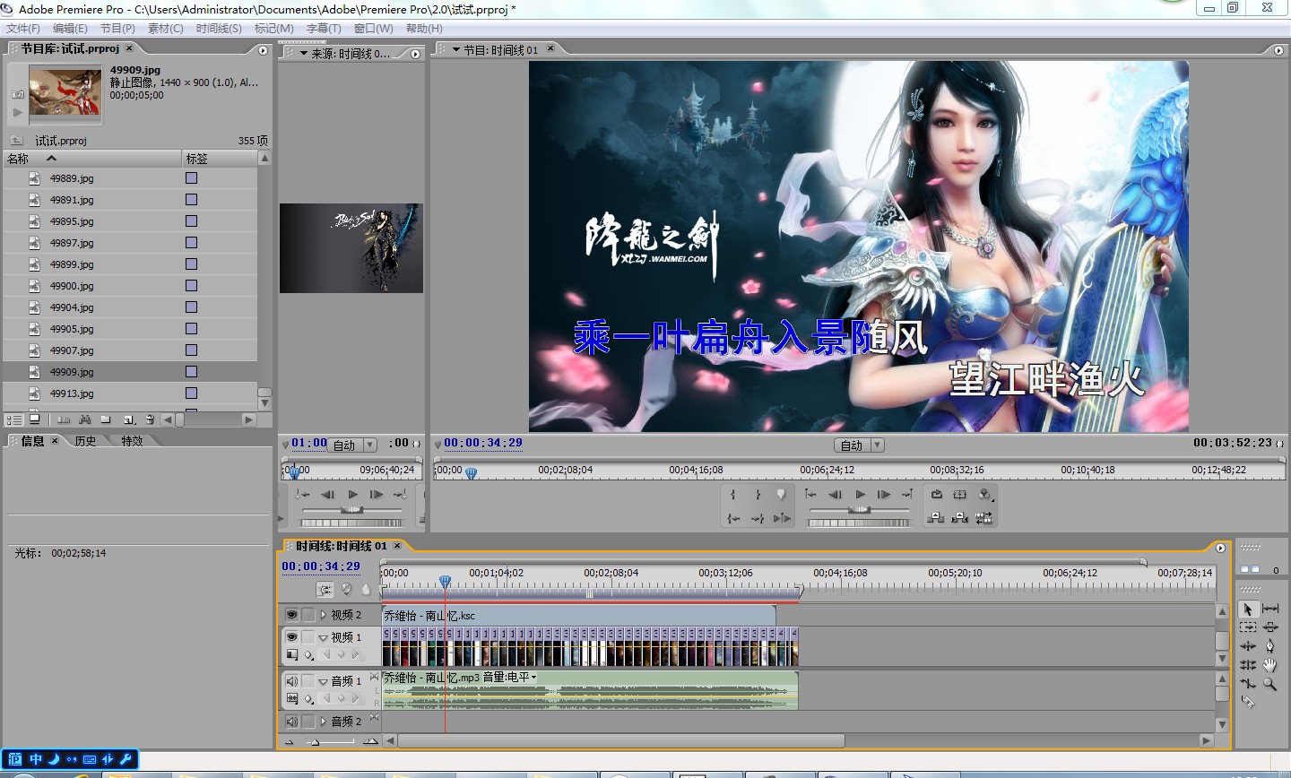Mute the 音频 2 track speaker

pos(291,722)
